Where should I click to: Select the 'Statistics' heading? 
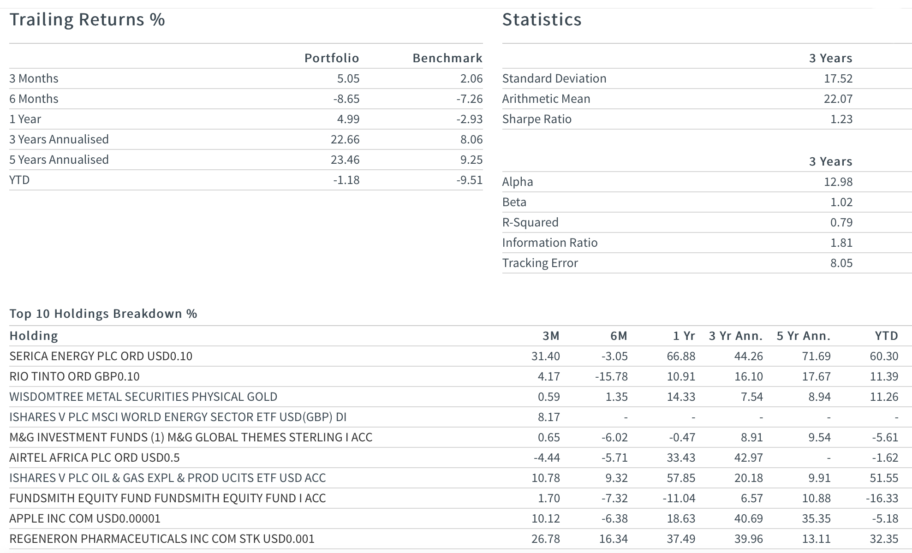click(x=542, y=19)
